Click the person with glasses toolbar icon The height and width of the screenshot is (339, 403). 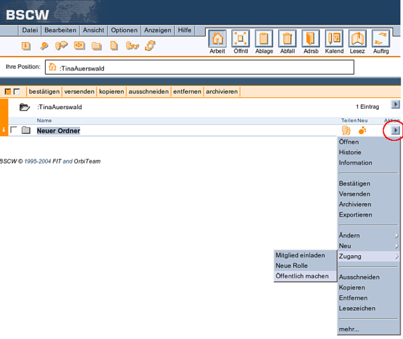click(x=132, y=46)
